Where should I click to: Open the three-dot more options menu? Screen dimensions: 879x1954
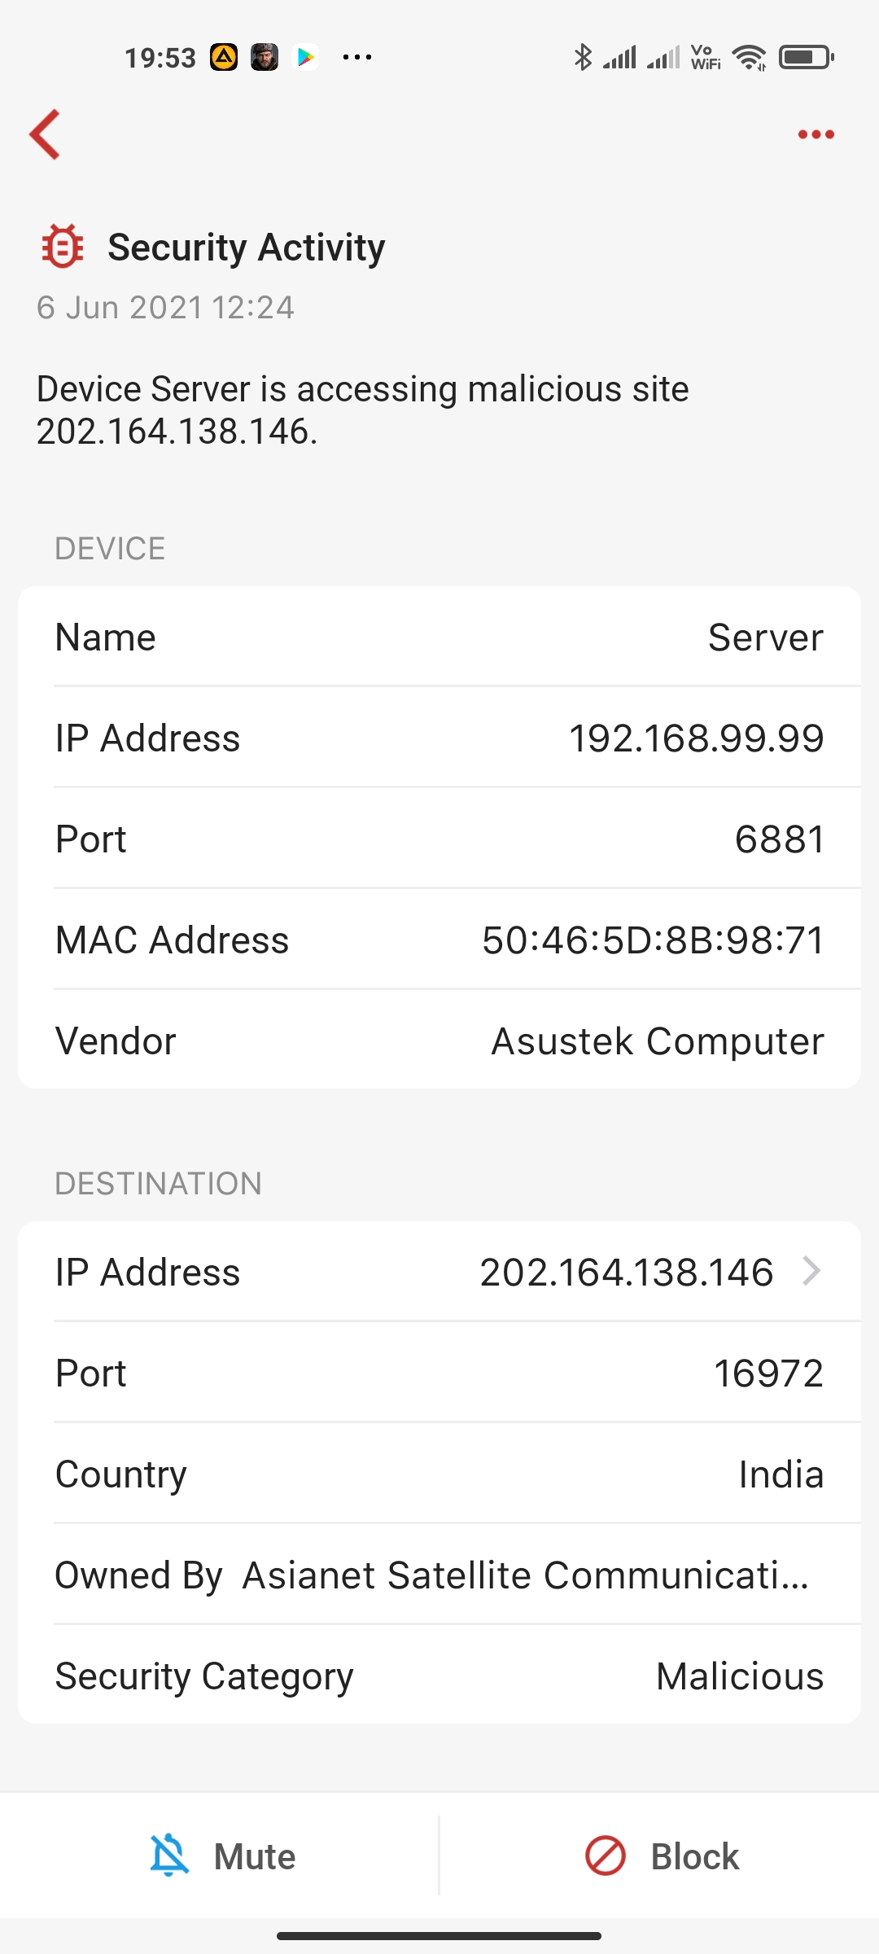point(816,134)
